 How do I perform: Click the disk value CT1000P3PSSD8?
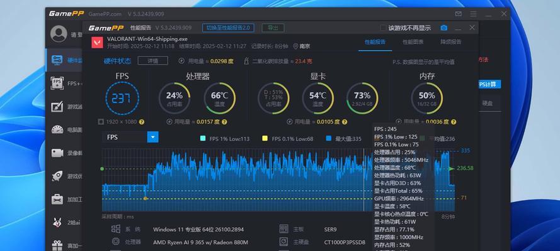345,242
